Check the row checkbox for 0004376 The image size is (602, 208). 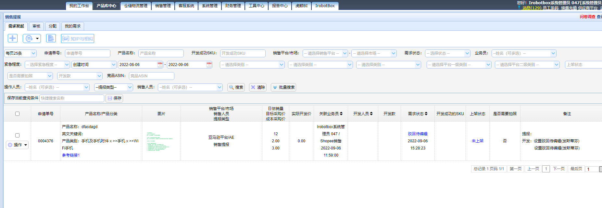tap(17, 135)
